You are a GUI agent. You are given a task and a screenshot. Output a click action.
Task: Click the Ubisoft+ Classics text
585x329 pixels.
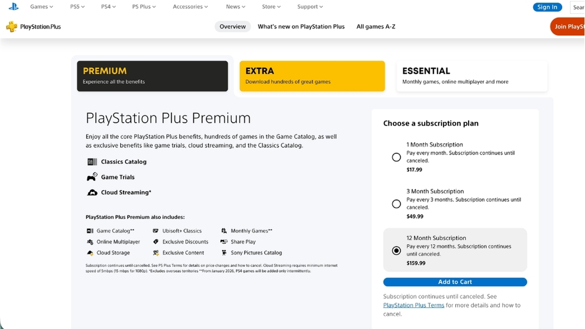coord(182,231)
